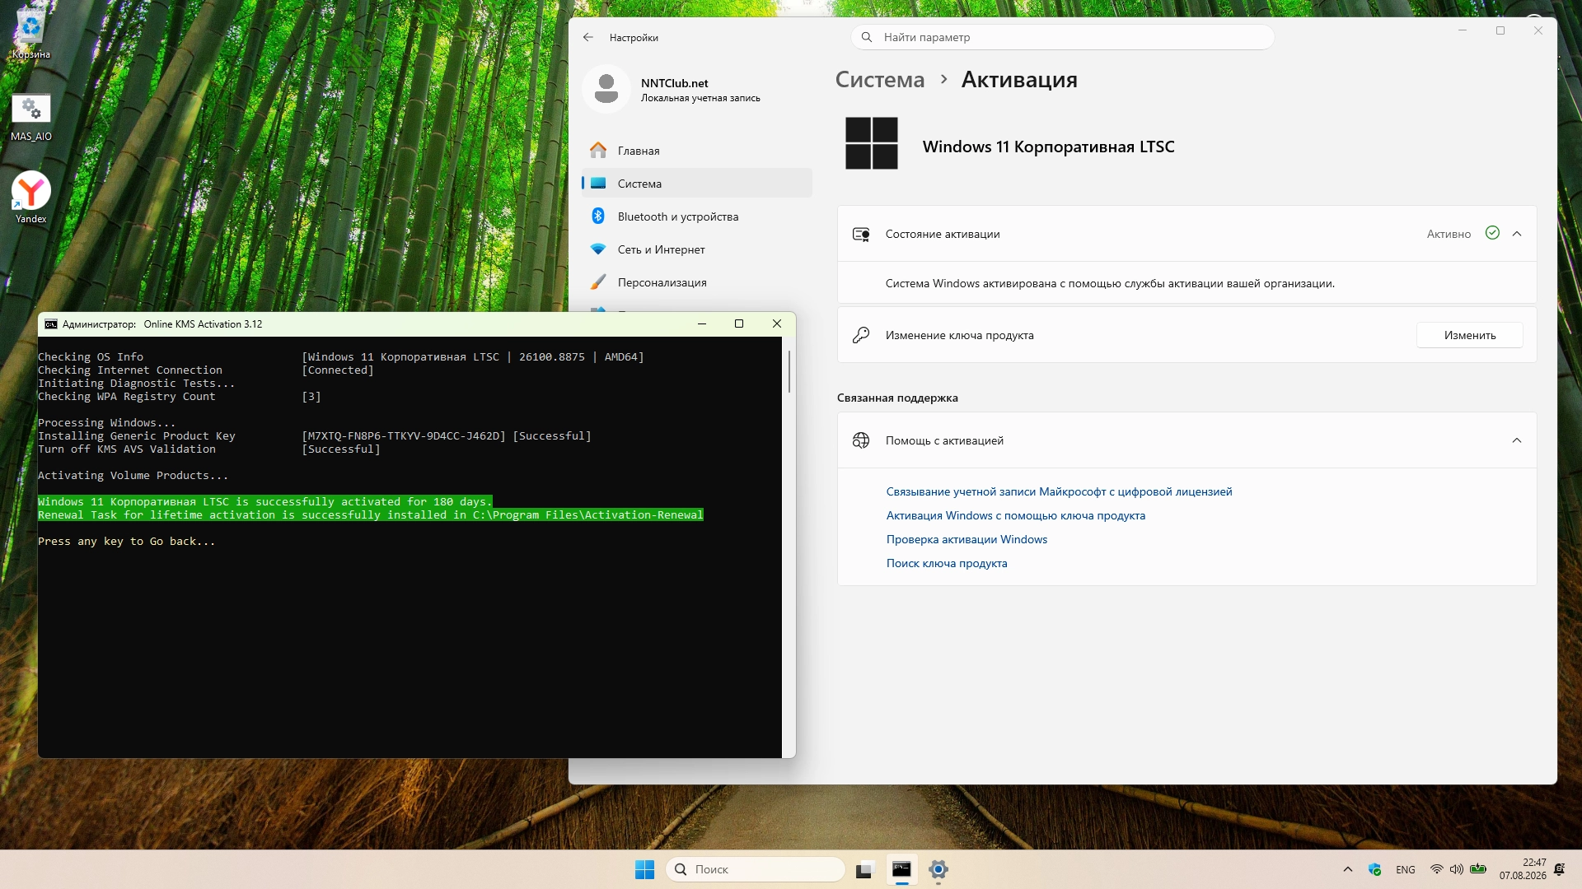Click the Windows logo on Activation page
The height and width of the screenshot is (889, 1582).
point(872,143)
